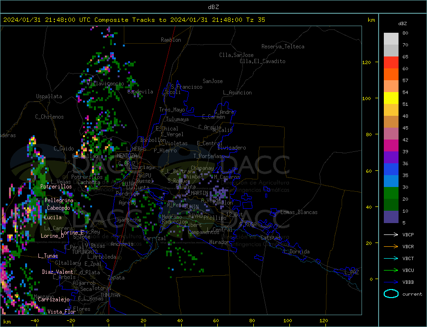
Task: Click the cyan 'current' ellipse symbol
Action: [391, 293]
